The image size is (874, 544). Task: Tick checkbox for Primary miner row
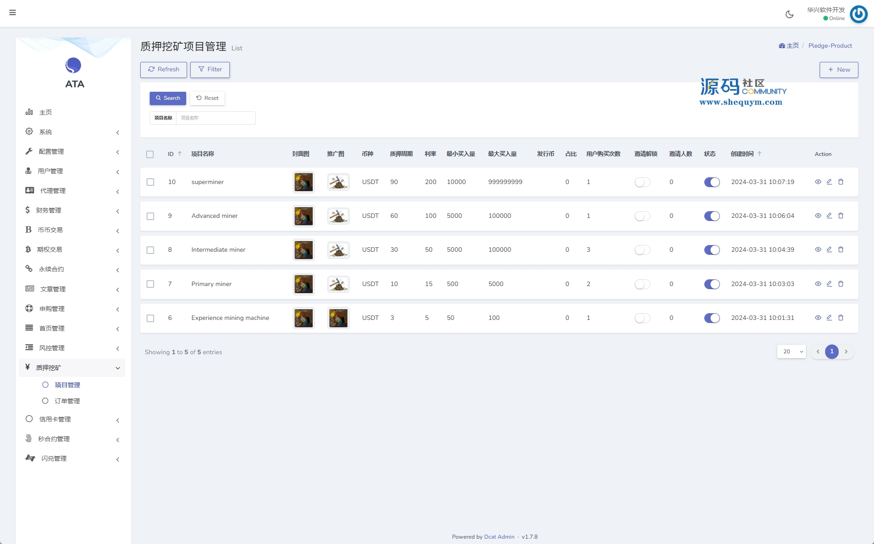tap(151, 284)
